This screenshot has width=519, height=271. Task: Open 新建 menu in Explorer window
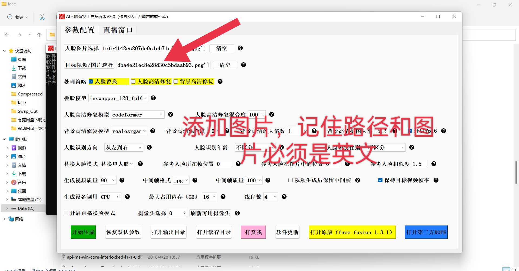pyautogui.click(x=17, y=17)
